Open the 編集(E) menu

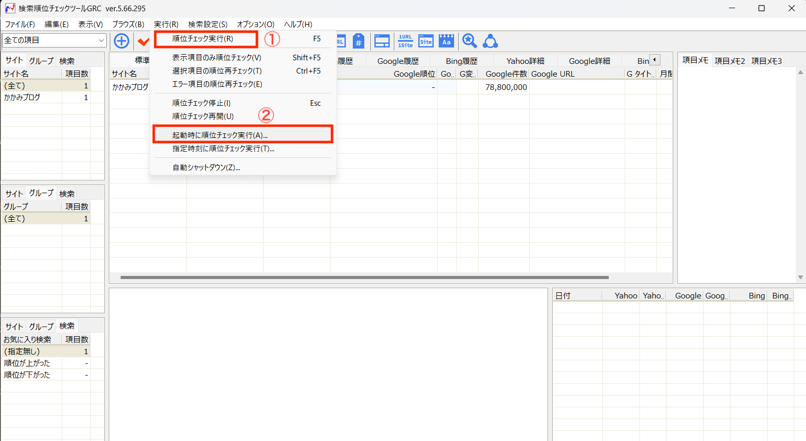pyautogui.click(x=57, y=24)
